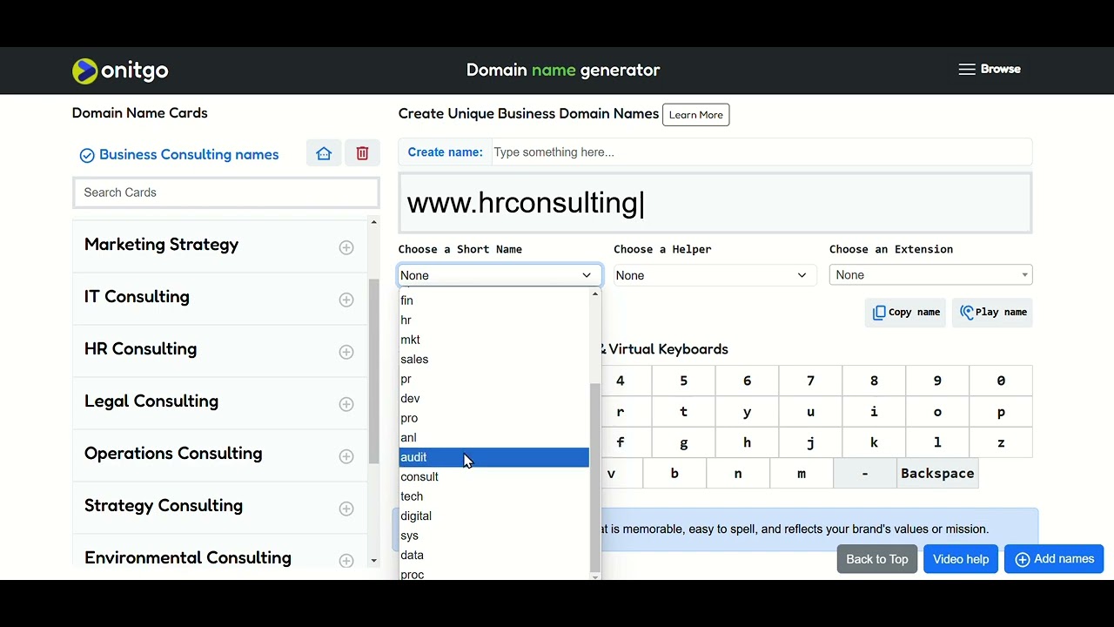Add Marketing Strategy card with plus icon
The image size is (1114, 627).
(x=346, y=247)
